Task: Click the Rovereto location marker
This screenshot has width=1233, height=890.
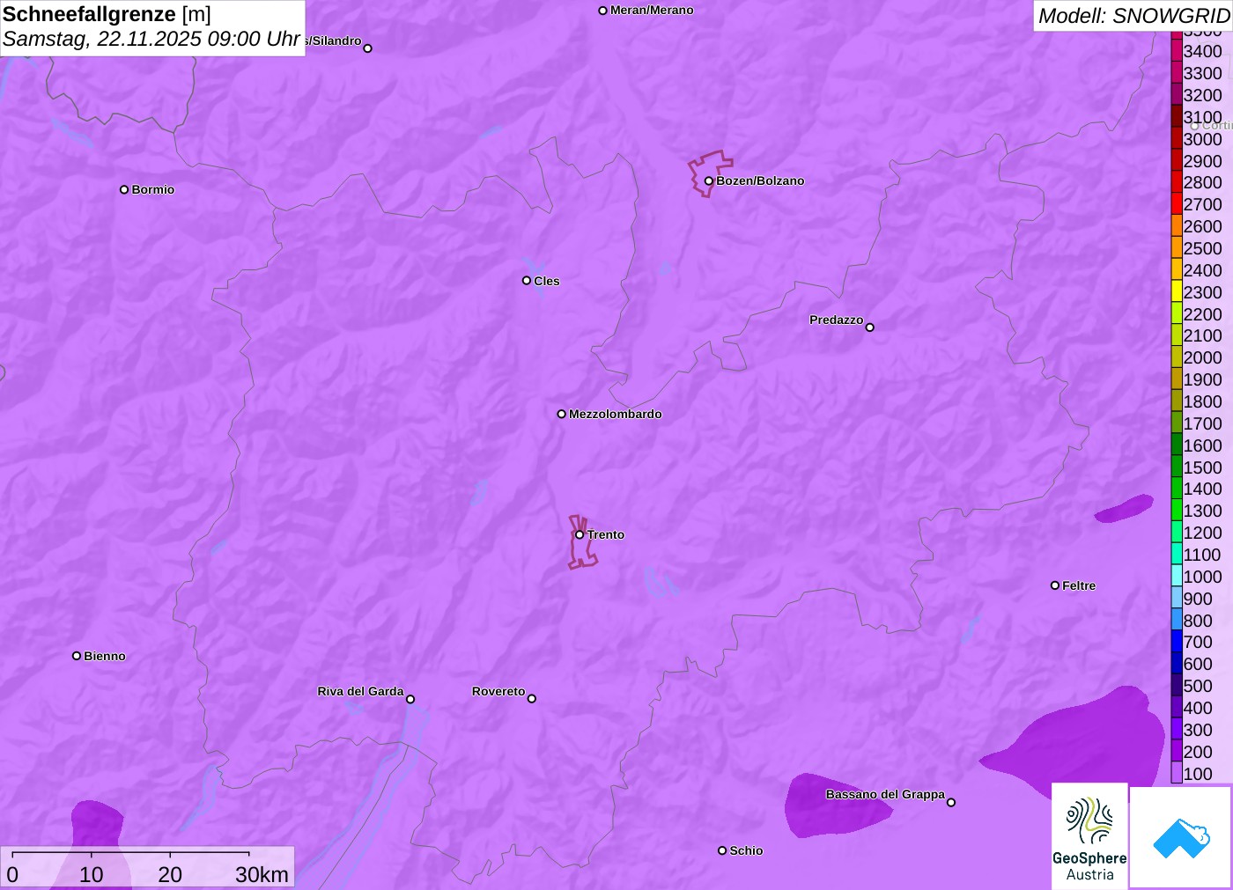Action: click(x=532, y=699)
